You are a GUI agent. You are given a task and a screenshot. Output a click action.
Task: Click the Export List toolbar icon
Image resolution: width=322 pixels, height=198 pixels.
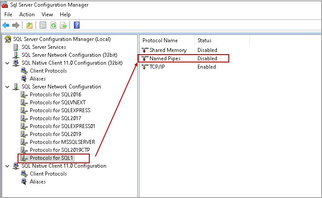coord(63,26)
